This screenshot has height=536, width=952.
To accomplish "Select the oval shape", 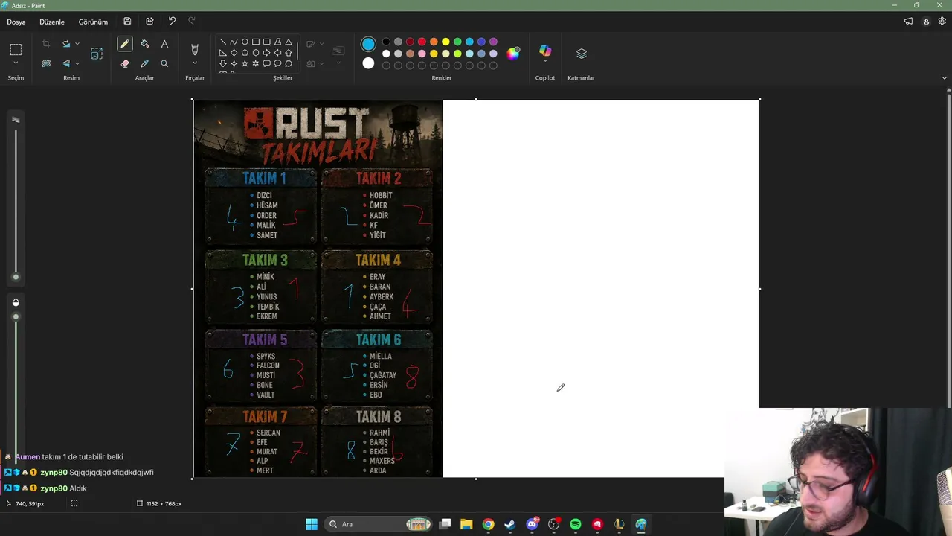I will (245, 42).
